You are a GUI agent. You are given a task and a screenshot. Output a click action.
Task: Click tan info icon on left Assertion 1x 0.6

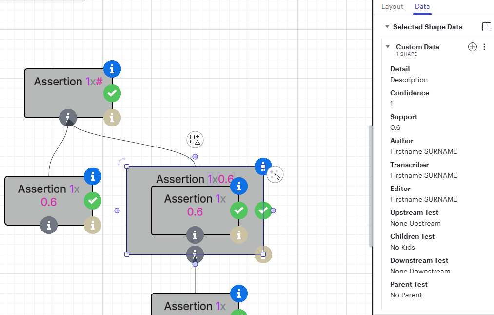pyautogui.click(x=93, y=225)
